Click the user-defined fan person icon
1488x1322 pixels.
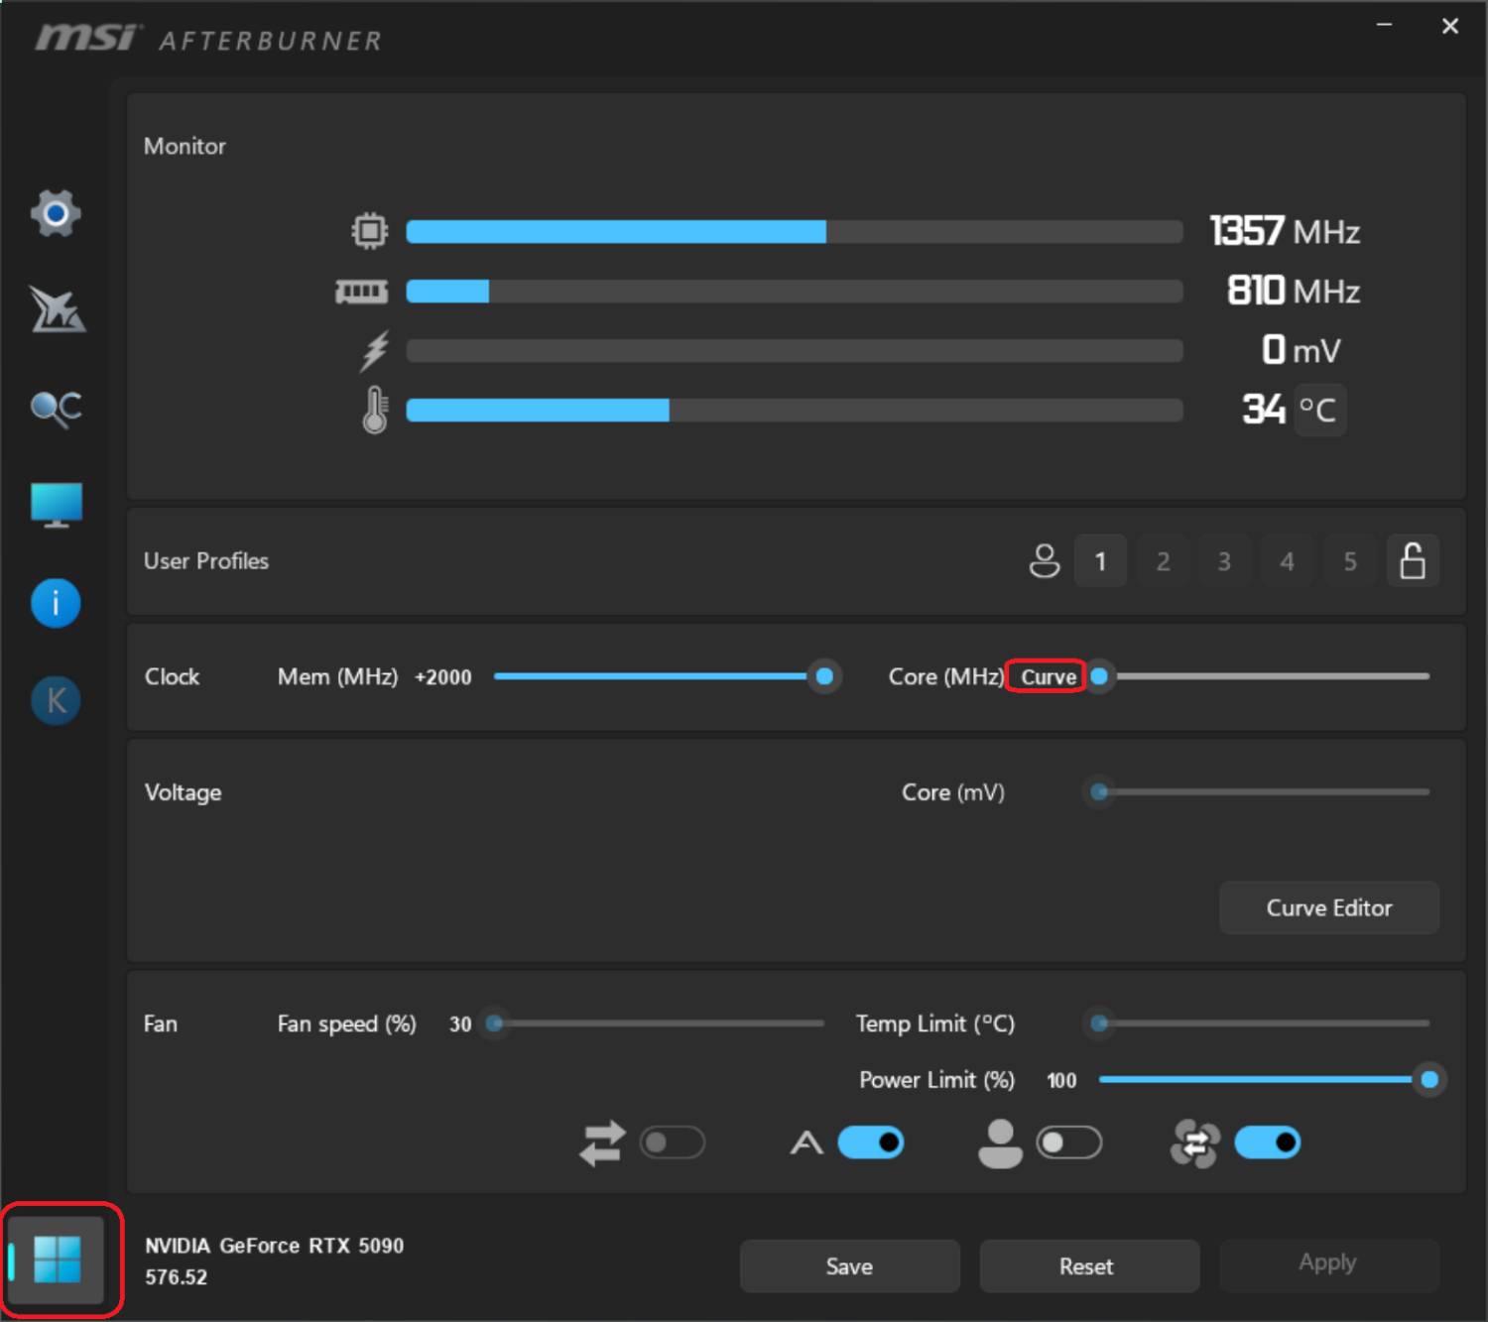[1000, 1143]
